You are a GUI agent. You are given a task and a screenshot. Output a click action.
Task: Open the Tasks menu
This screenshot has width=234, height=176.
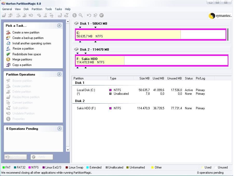(x=58, y=9)
